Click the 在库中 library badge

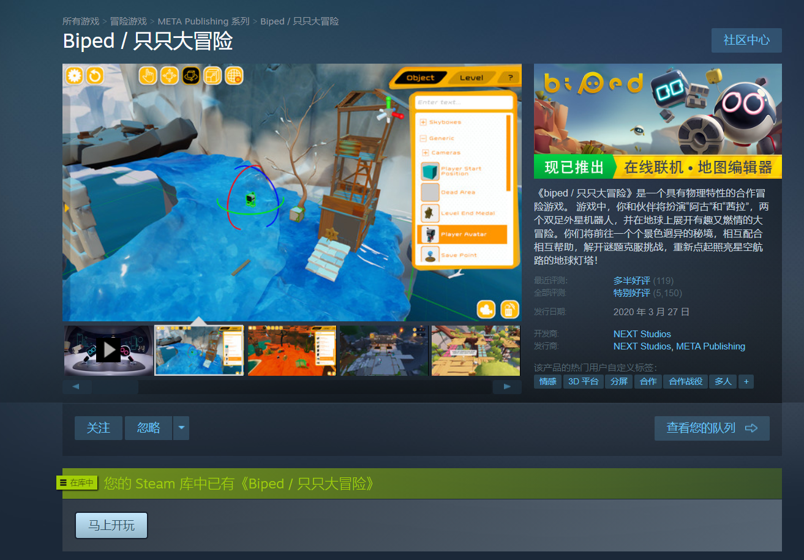77,482
